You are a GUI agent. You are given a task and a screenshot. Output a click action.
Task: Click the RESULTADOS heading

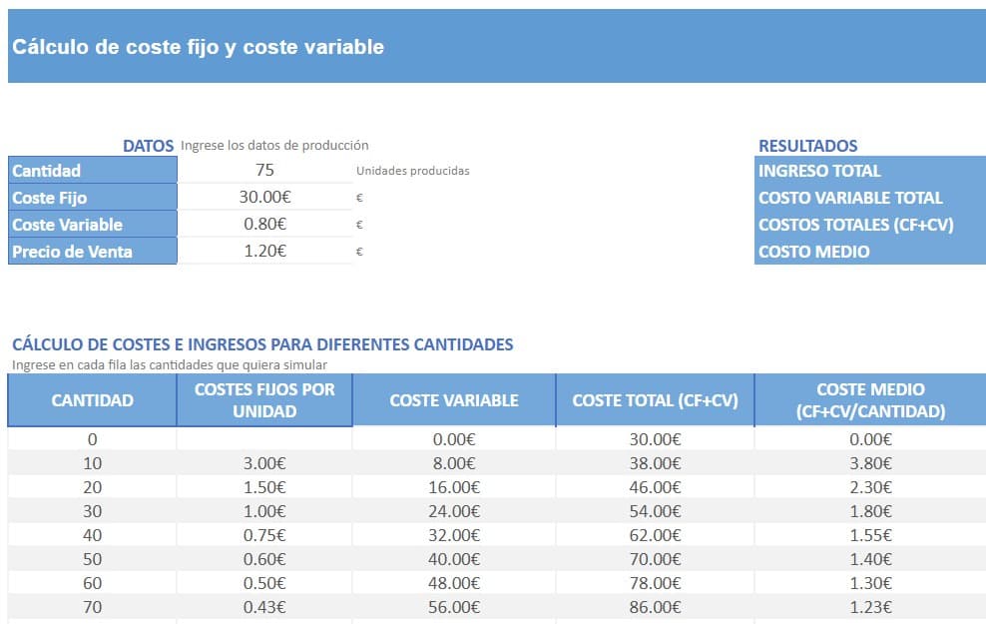pos(807,146)
